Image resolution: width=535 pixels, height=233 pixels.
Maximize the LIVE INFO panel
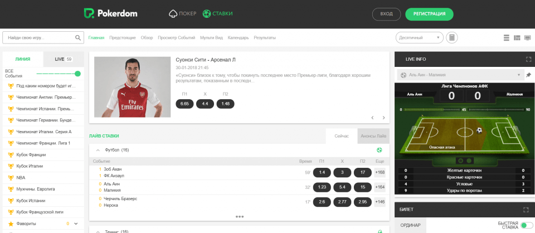coord(528,59)
